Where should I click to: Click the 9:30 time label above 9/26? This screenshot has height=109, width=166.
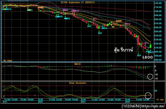[x=128, y=100]
